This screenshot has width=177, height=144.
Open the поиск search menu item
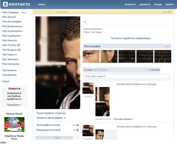tap(42, 4)
